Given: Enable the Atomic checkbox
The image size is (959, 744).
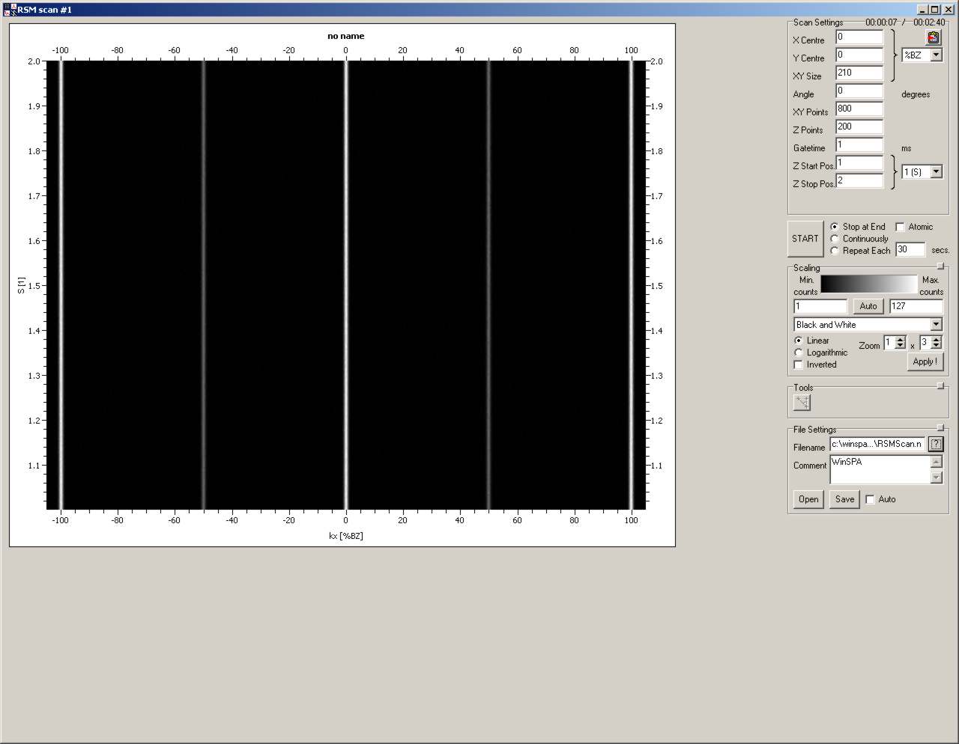Looking at the screenshot, I should pyautogui.click(x=901, y=227).
